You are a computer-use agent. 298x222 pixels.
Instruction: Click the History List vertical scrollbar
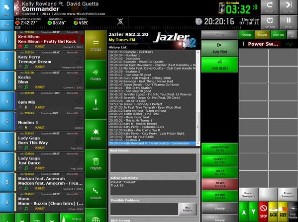tap(198, 98)
